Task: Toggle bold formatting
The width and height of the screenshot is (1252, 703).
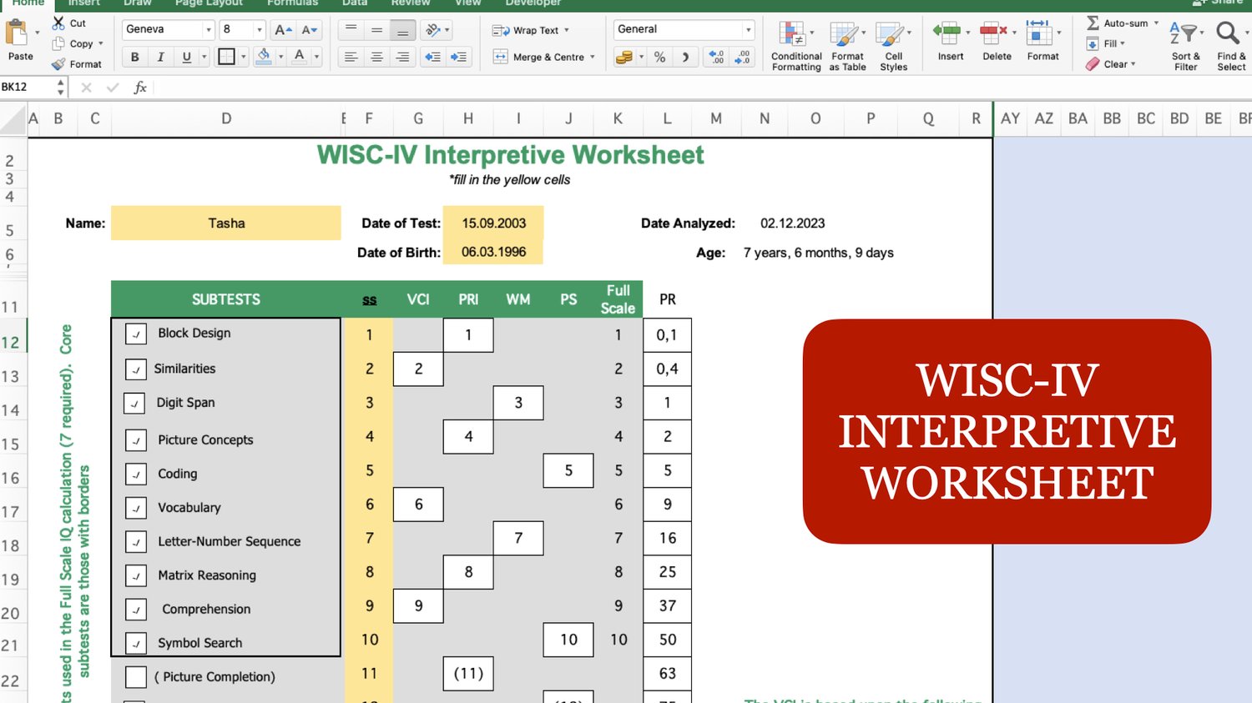Action: [x=134, y=57]
